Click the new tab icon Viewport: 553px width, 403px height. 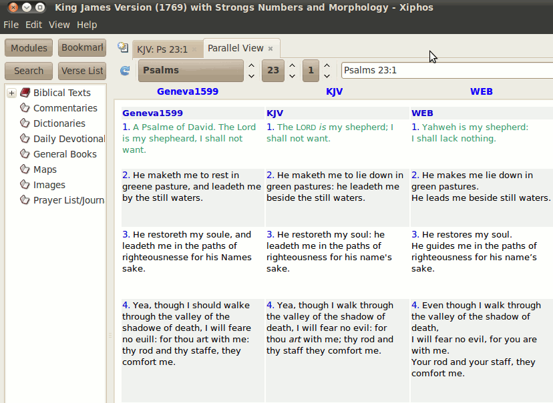click(123, 47)
